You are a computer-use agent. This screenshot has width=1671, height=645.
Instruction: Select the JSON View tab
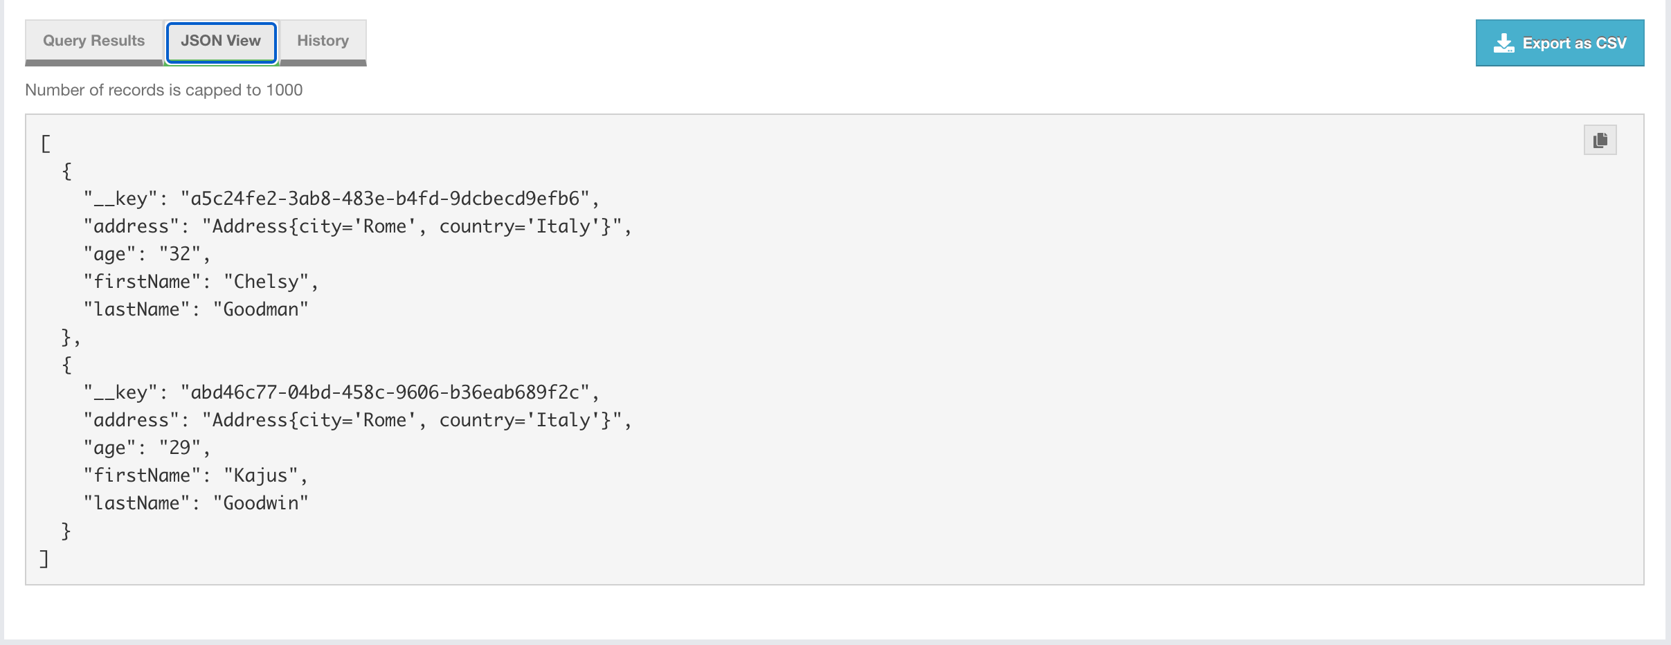click(221, 41)
